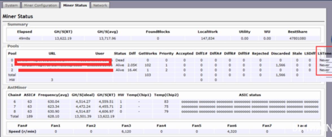
Task: Select the Miner Status tab
Action: [75, 5]
